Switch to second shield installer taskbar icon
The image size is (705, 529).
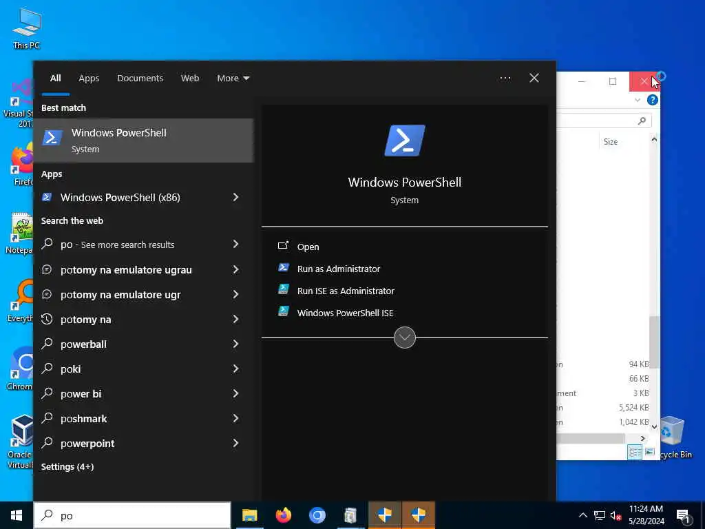pos(419,515)
